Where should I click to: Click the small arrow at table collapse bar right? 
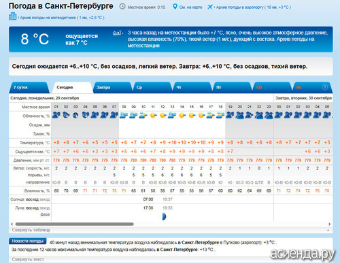pos(328,230)
